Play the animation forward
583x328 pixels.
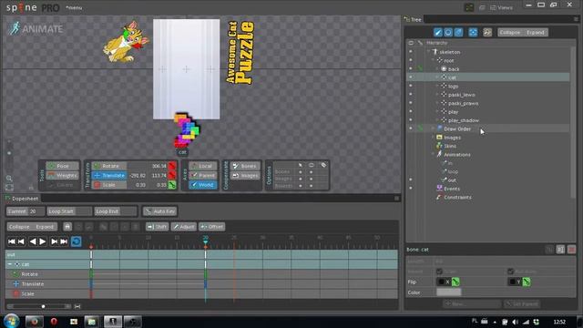coord(43,241)
